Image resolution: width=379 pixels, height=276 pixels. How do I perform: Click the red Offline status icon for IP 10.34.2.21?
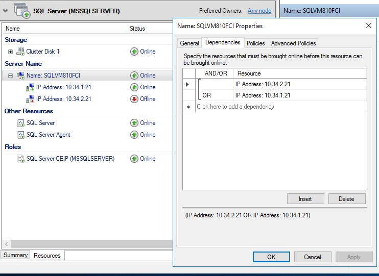134,99
